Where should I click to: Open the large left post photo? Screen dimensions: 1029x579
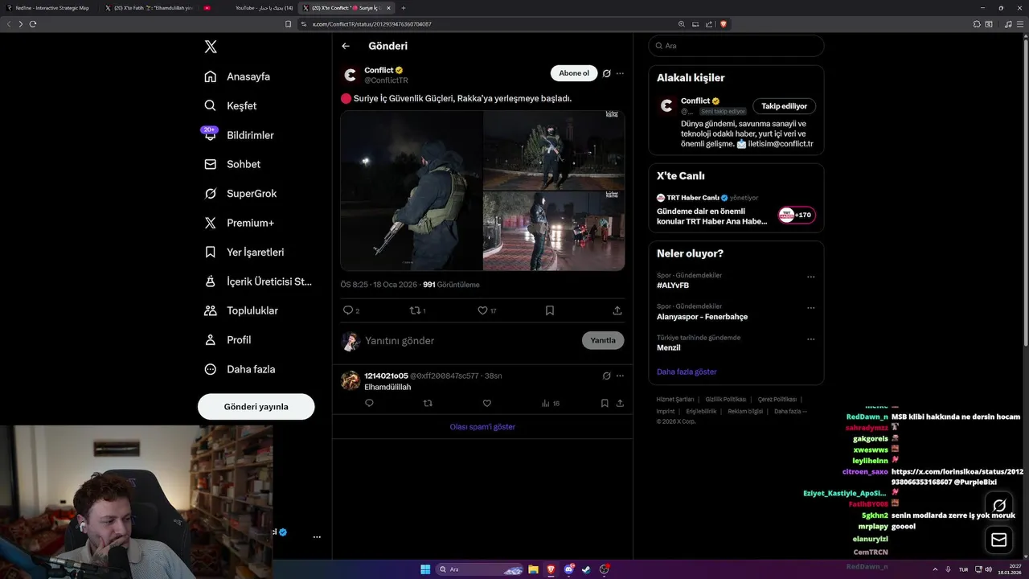pos(412,191)
